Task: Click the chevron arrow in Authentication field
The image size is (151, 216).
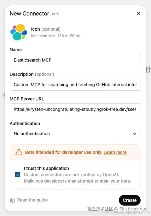Action: (134, 134)
